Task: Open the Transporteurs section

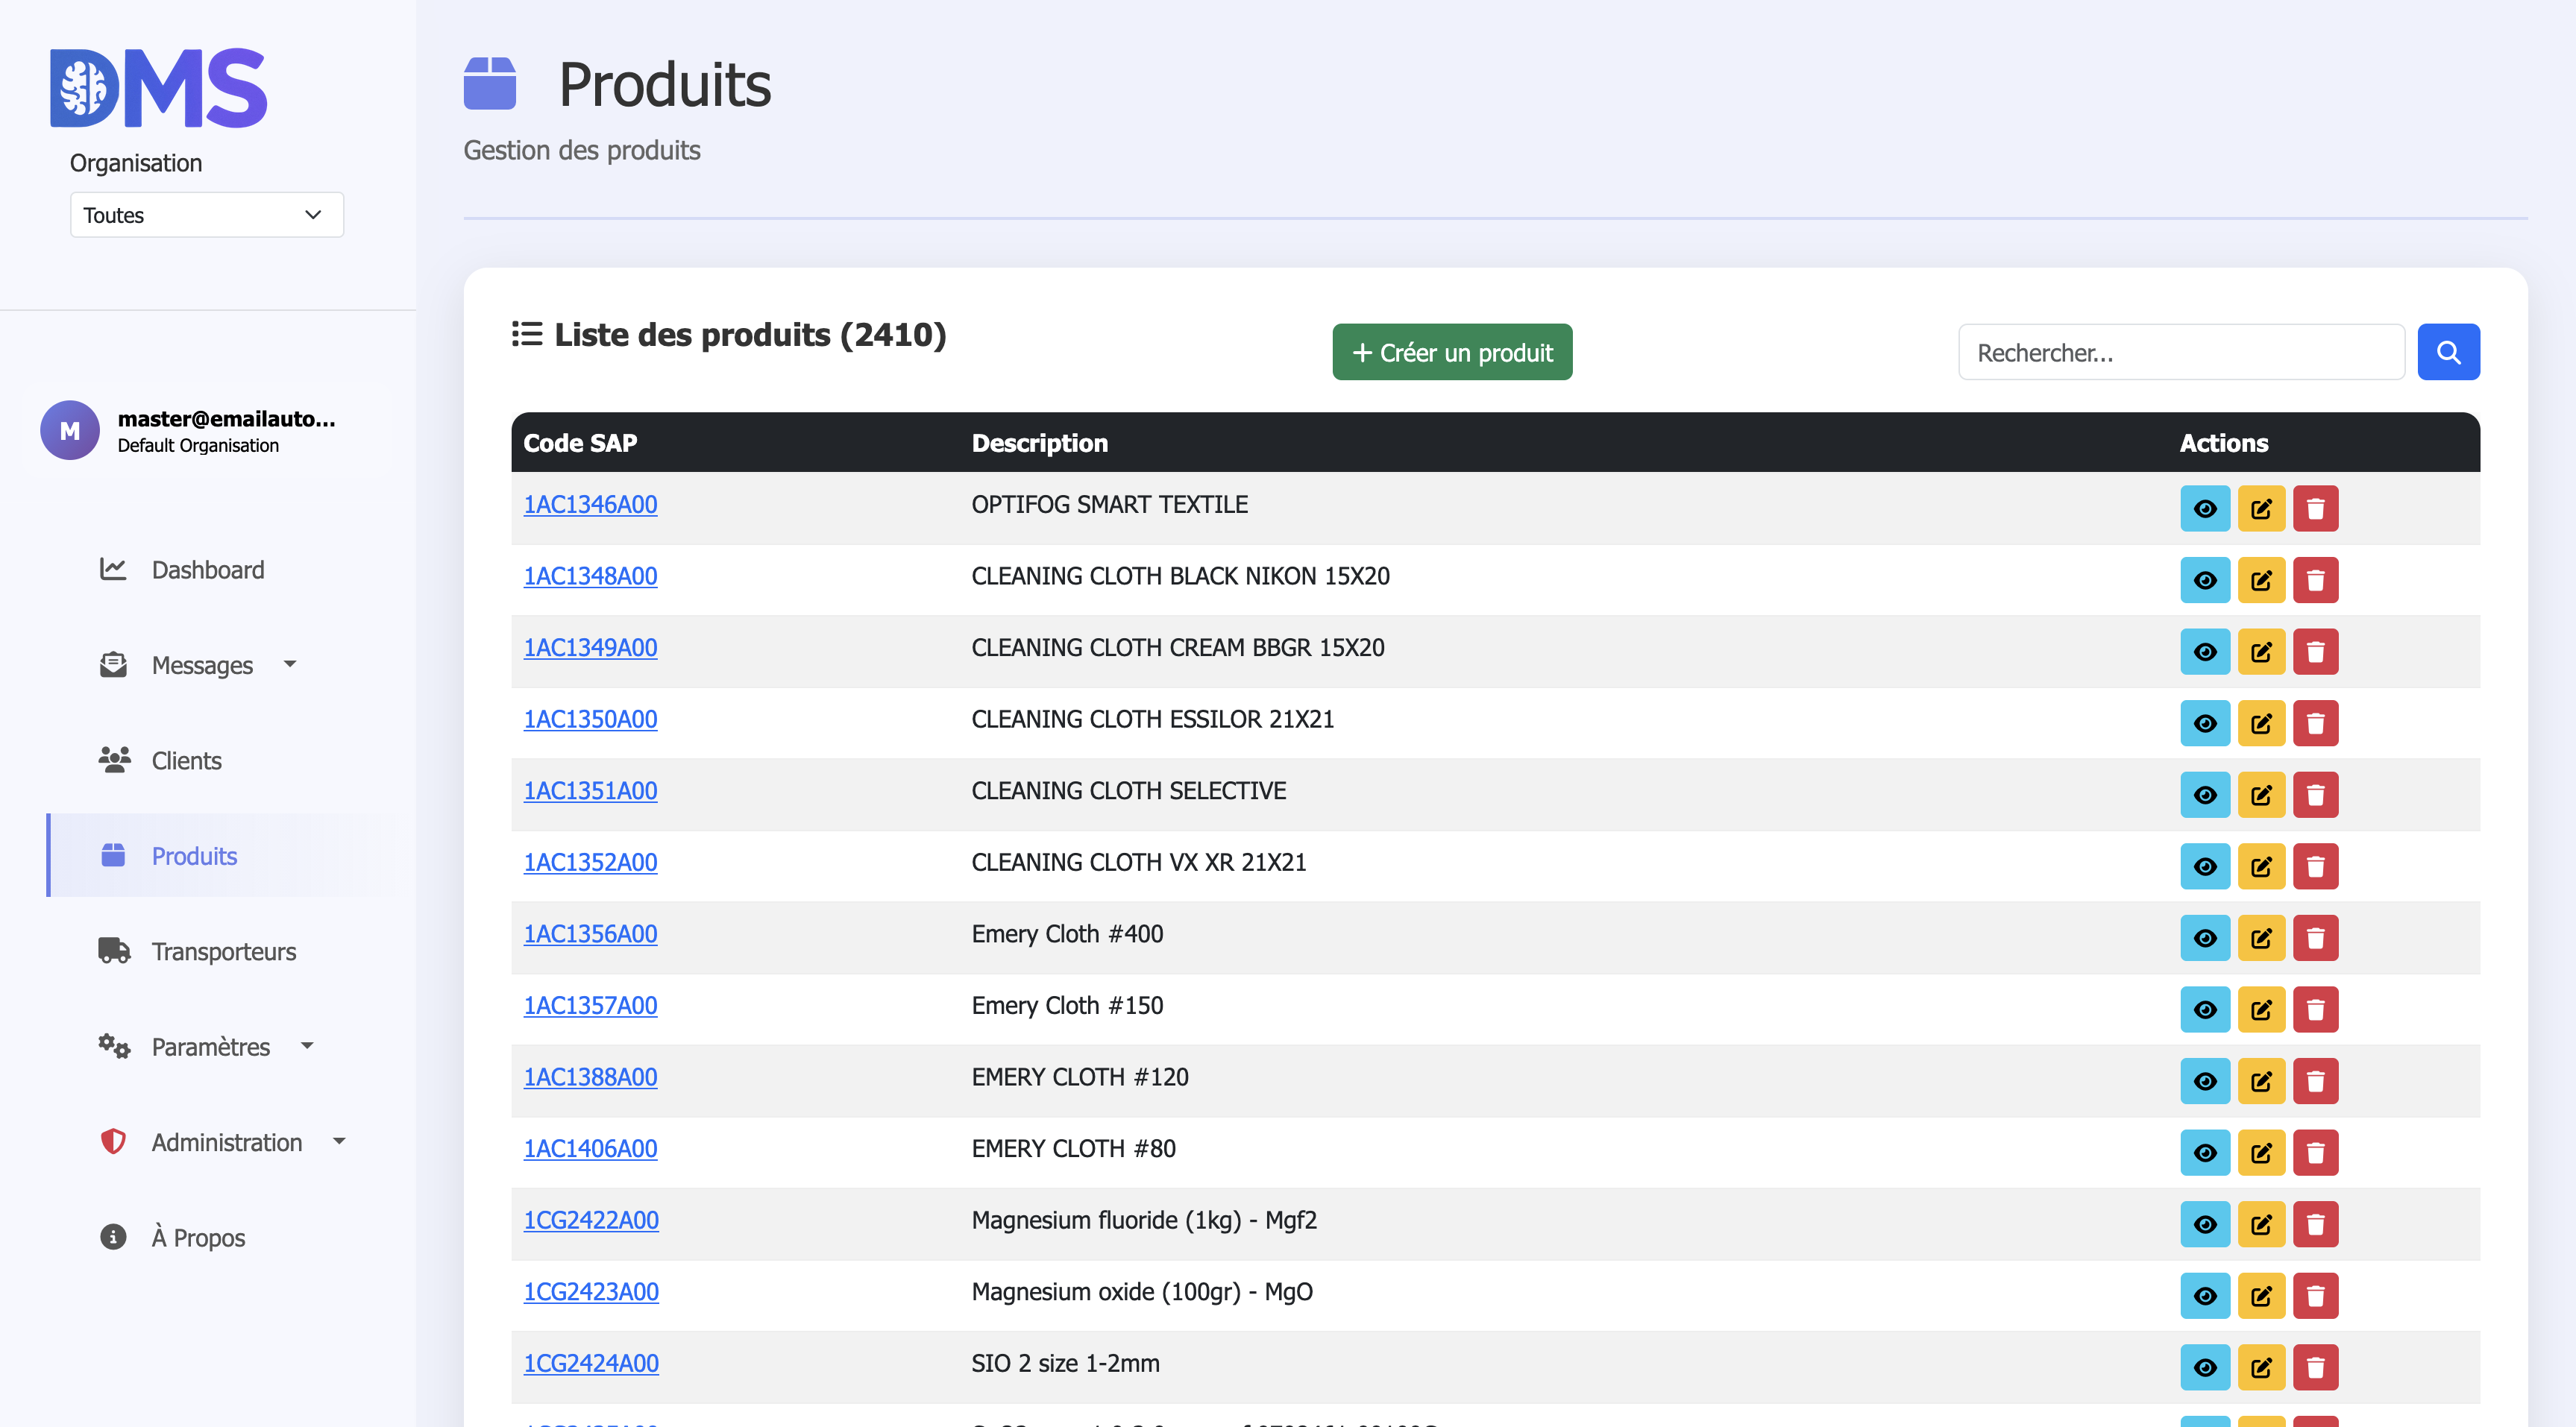Action: tap(223, 951)
